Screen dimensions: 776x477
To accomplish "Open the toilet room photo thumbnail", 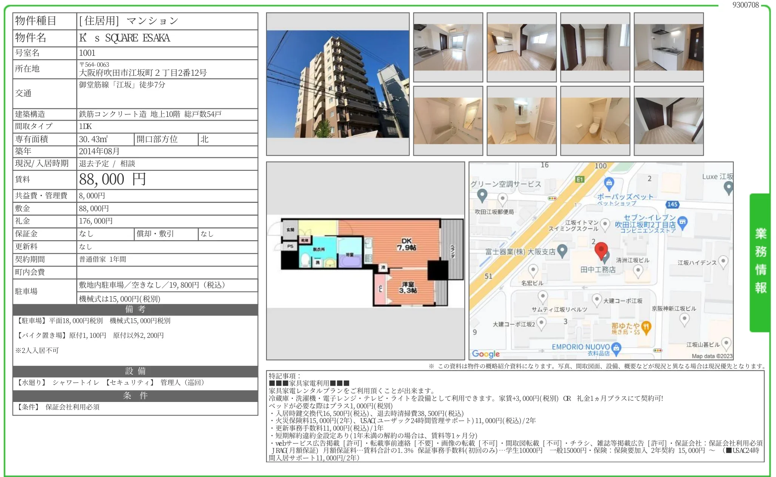I will (x=595, y=121).
